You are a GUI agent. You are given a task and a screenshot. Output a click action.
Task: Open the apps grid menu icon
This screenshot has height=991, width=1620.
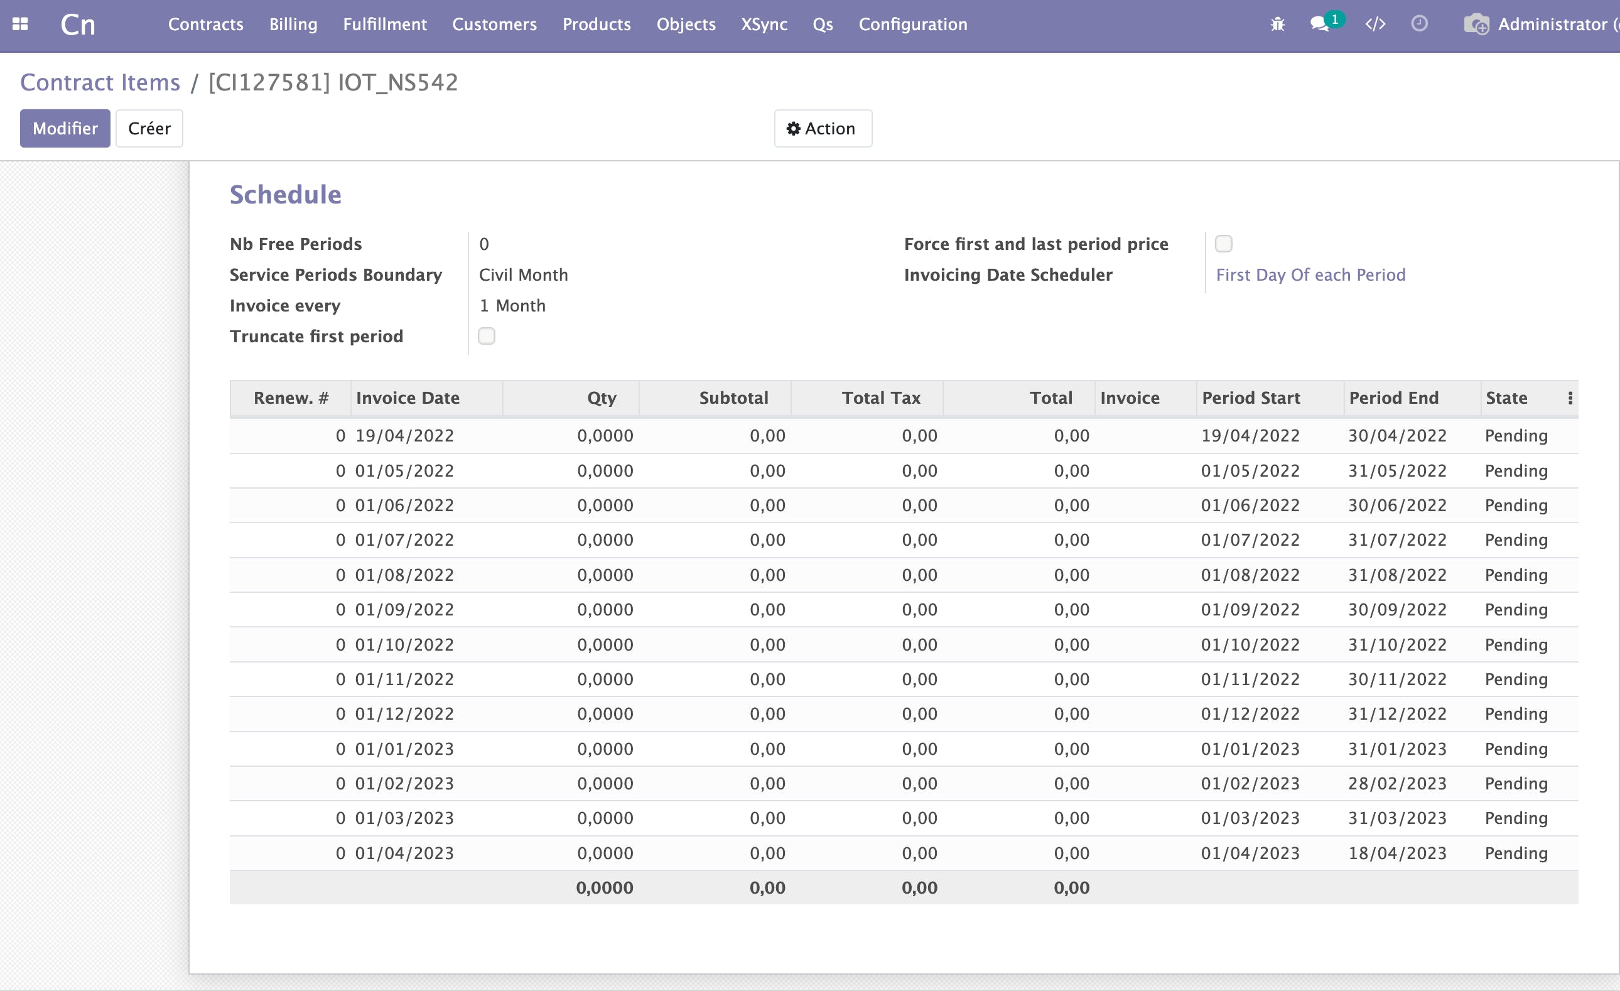coord(20,24)
